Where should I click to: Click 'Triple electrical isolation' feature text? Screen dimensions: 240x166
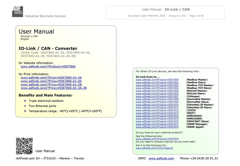coord(46,101)
